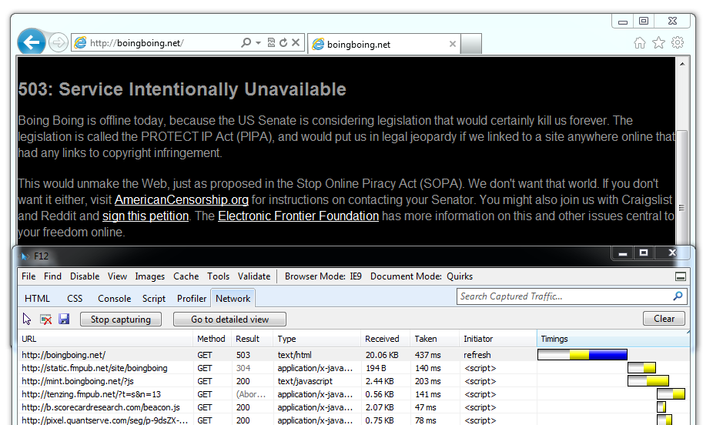Viewport: 713px width, 425px height.
Task: Follow the AmericanCensorship.org link
Action: tap(181, 200)
